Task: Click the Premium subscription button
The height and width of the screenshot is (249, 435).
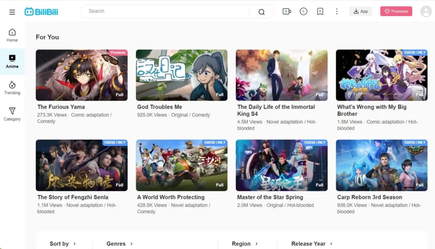Action: [x=396, y=11]
